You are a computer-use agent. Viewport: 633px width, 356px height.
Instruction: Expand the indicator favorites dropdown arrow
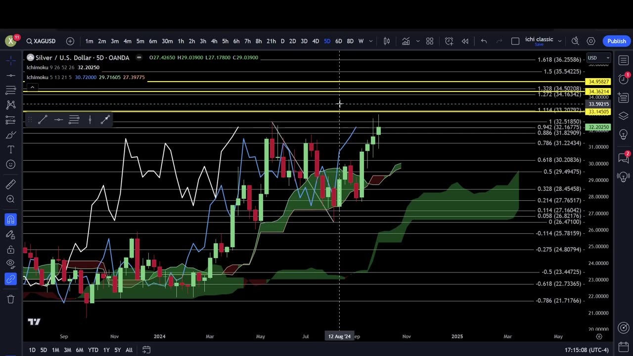(x=418, y=41)
